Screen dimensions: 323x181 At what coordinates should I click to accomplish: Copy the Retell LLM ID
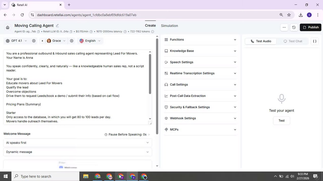click(x=71, y=32)
